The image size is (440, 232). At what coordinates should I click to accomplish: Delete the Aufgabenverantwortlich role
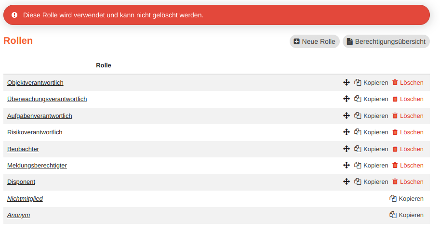408,116
